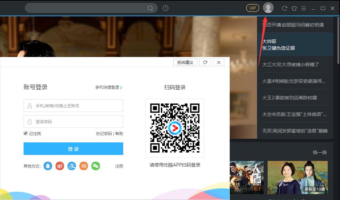Sign in using the Alipay icon

[x=72, y=166]
